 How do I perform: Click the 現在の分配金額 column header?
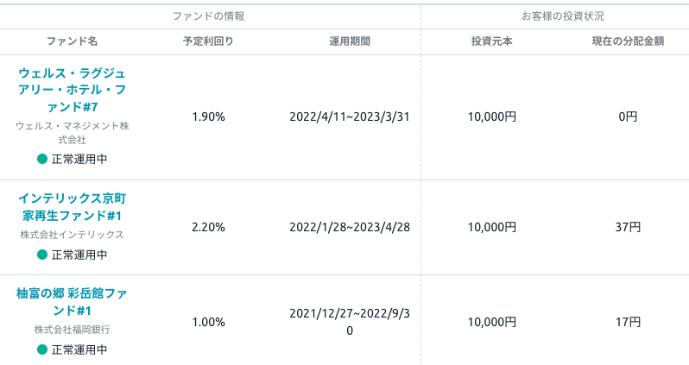tap(628, 41)
